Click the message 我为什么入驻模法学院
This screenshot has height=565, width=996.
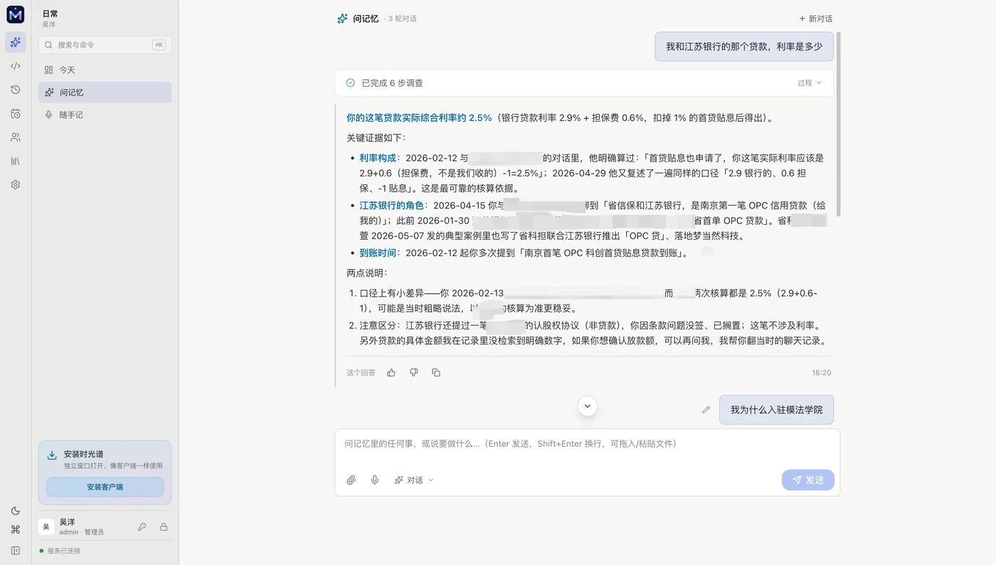pyautogui.click(x=776, y=410)
